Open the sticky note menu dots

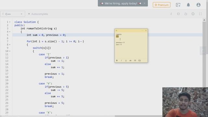142,31
